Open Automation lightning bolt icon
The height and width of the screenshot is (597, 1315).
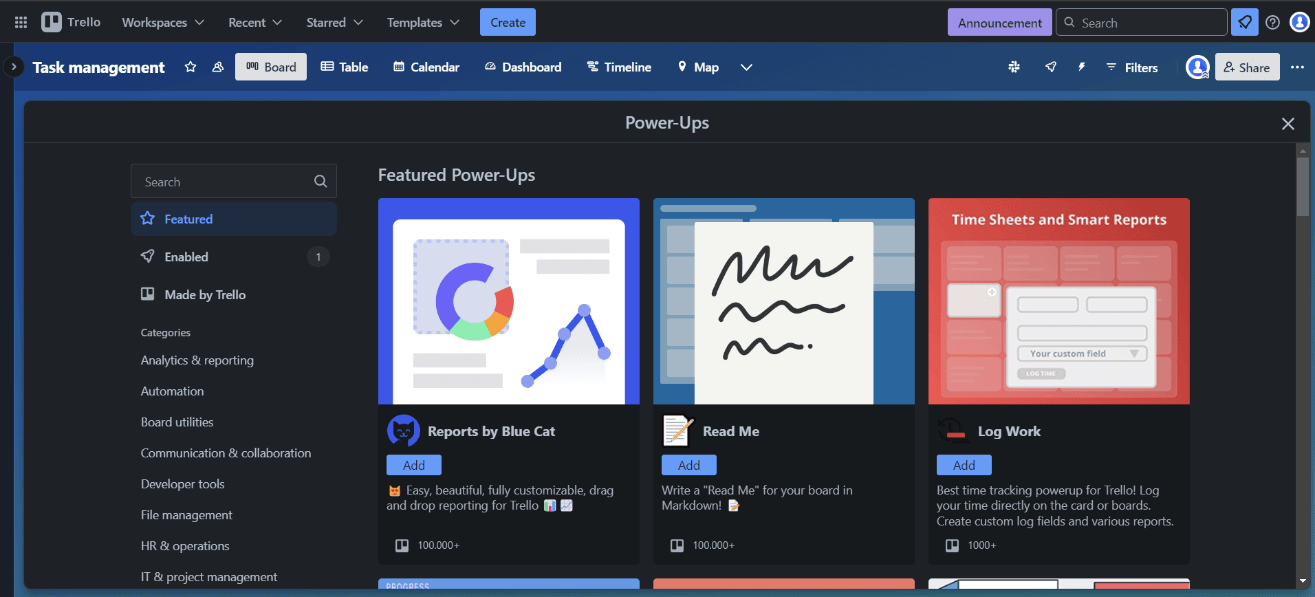point(1082,67)
